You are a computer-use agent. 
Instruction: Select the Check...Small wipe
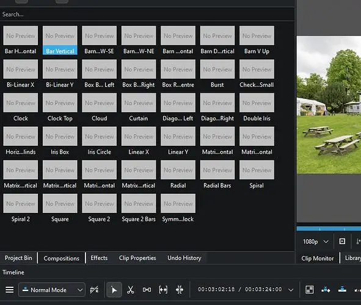click(x=257, y=74)
